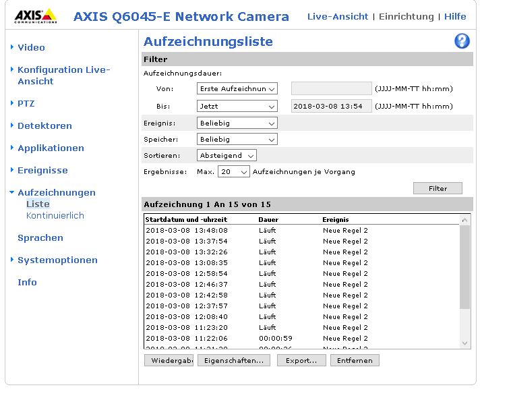Click the AXIS Communications logo
The width and height of the screenshot is (511, 398).
(36, 16)
